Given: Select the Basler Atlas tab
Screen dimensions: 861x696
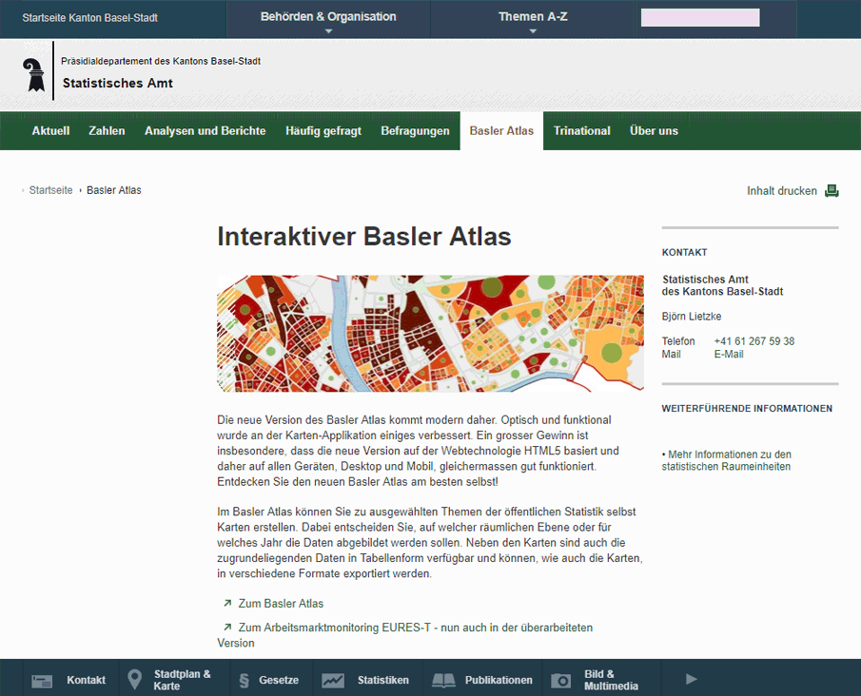Looking at the screenshot, I should coord(501,130).
